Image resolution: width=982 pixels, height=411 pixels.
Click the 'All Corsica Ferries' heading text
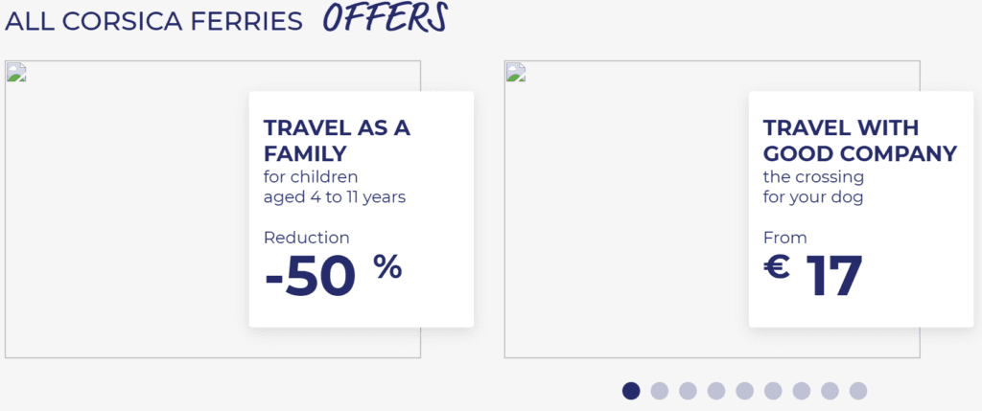(x=153, y=20)
